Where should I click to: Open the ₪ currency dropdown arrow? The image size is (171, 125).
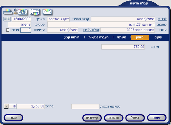pyautogui.click(x=6, y=106)
